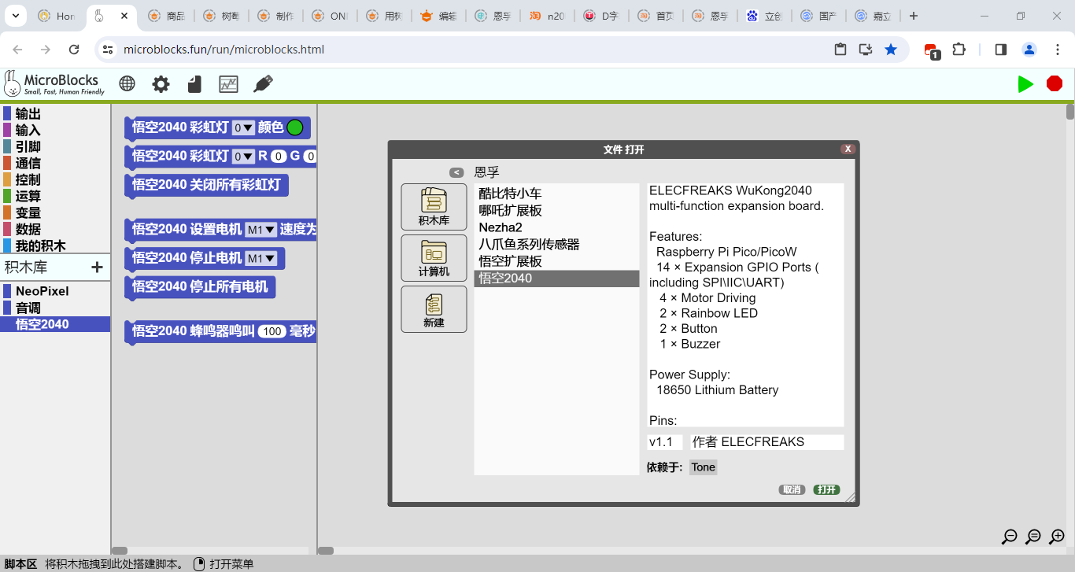
Task: Start scripts with green play button
Action: point(1025,84)
